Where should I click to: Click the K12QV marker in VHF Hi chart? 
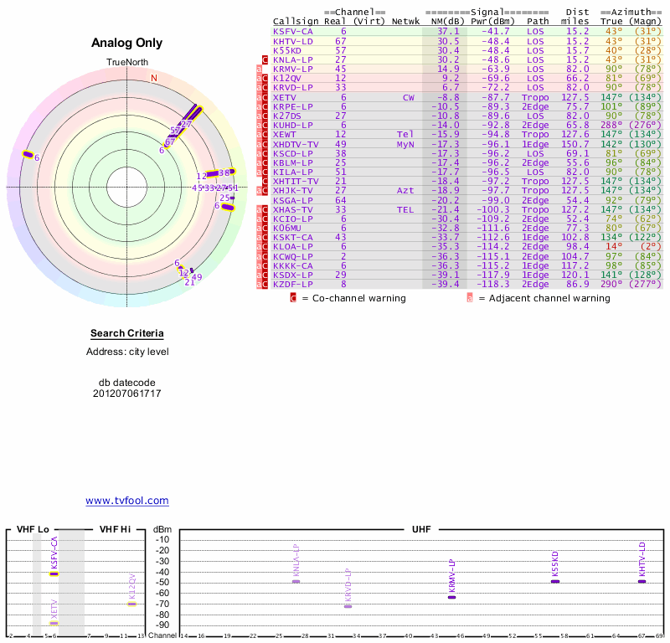[x=131, y=604]
